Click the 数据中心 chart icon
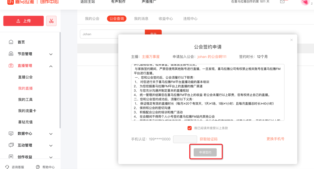 (11, 133)
